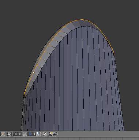Render the viewport animation with the clapperboard icon
Screen dimensions: 139x140
[55, 134]
